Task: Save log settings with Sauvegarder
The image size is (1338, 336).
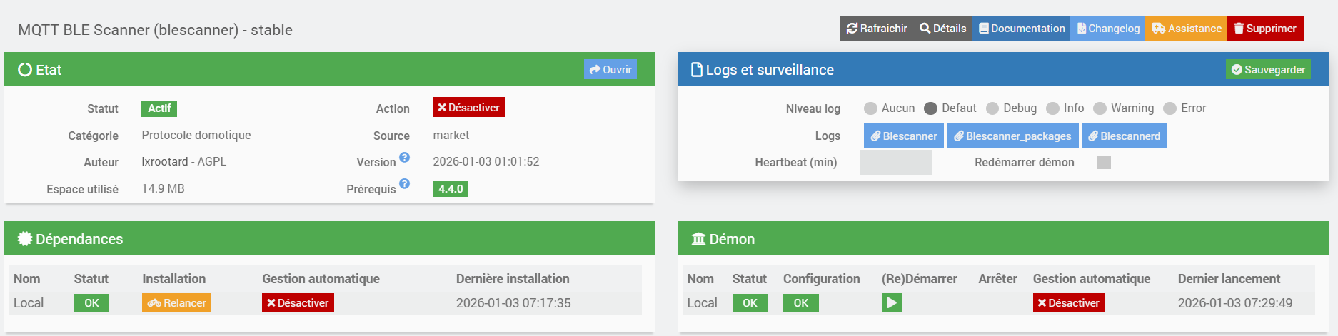Action: pos(1268,70)
